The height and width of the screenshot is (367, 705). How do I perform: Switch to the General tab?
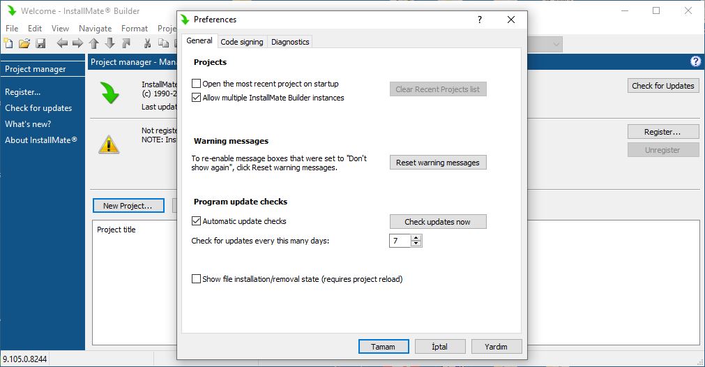pyautogui.click(x=199, y=40)
